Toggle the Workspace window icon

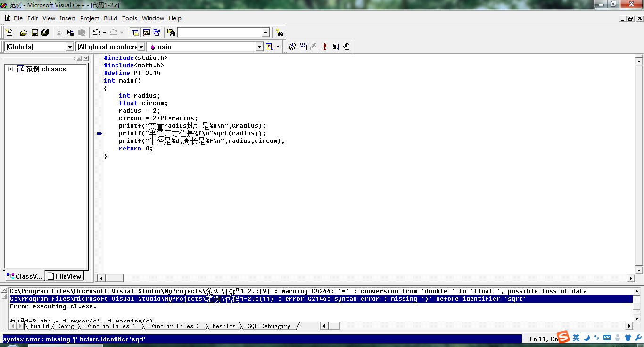135,33
